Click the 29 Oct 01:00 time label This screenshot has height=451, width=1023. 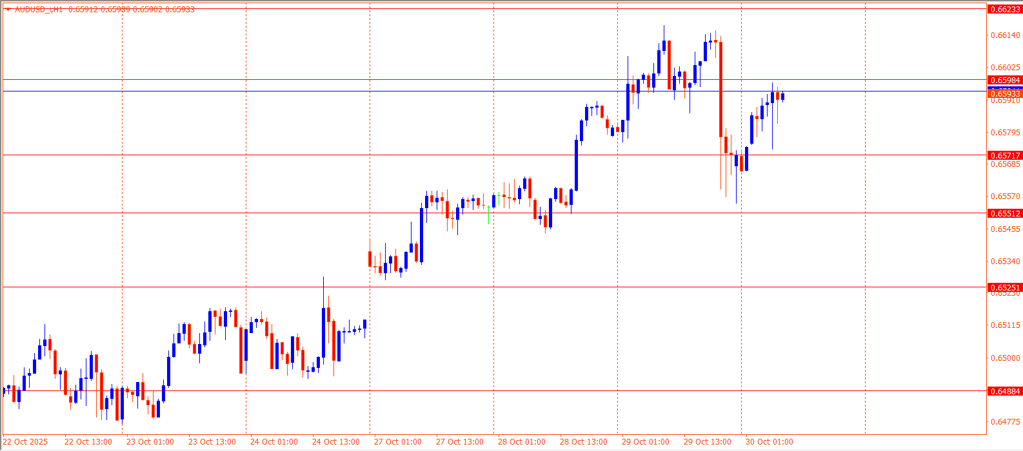pyautogui.click(x=646, y=442)
